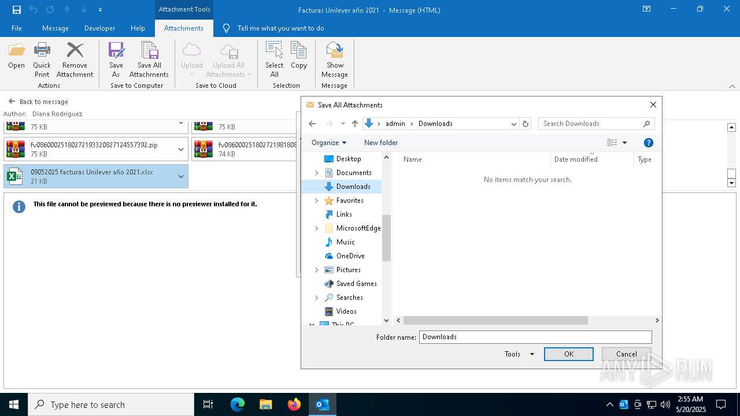Click the horizontal scrollbar in file list
Image resolution: width=740 pixels, height=416 pixels.
point(495,320)
